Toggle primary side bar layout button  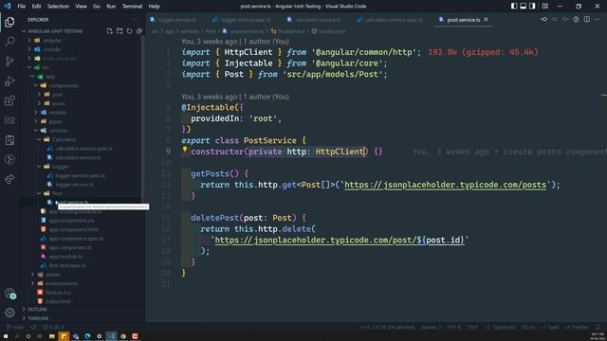click(514, 7)
